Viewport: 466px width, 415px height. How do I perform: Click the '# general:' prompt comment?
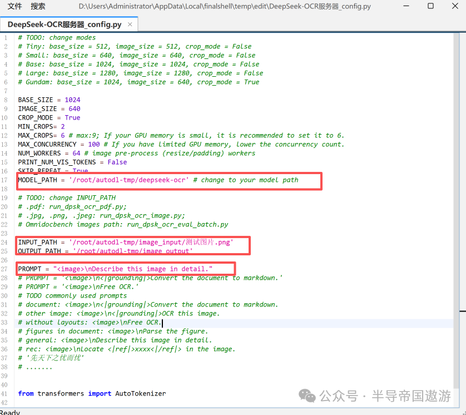115,340
